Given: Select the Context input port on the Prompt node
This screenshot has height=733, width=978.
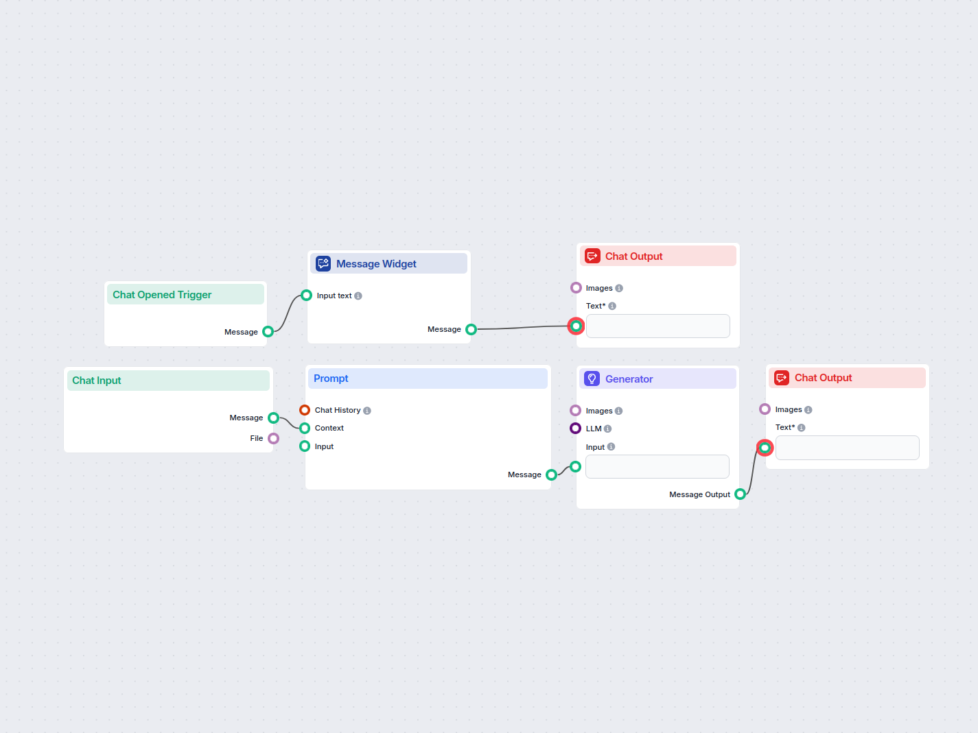Looking at the screenshot, I should (304, 428).
